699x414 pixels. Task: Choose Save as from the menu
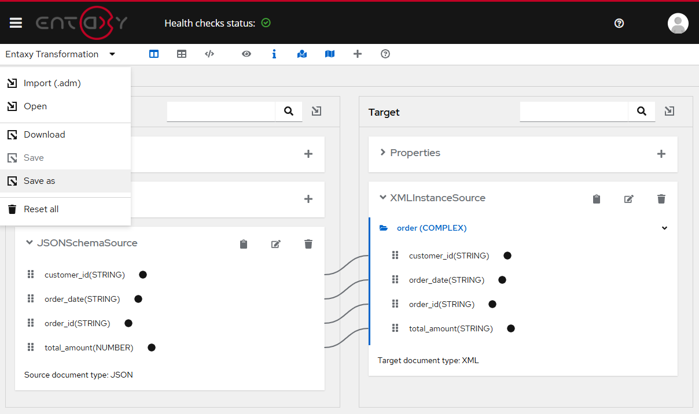(x=39, y=181)
